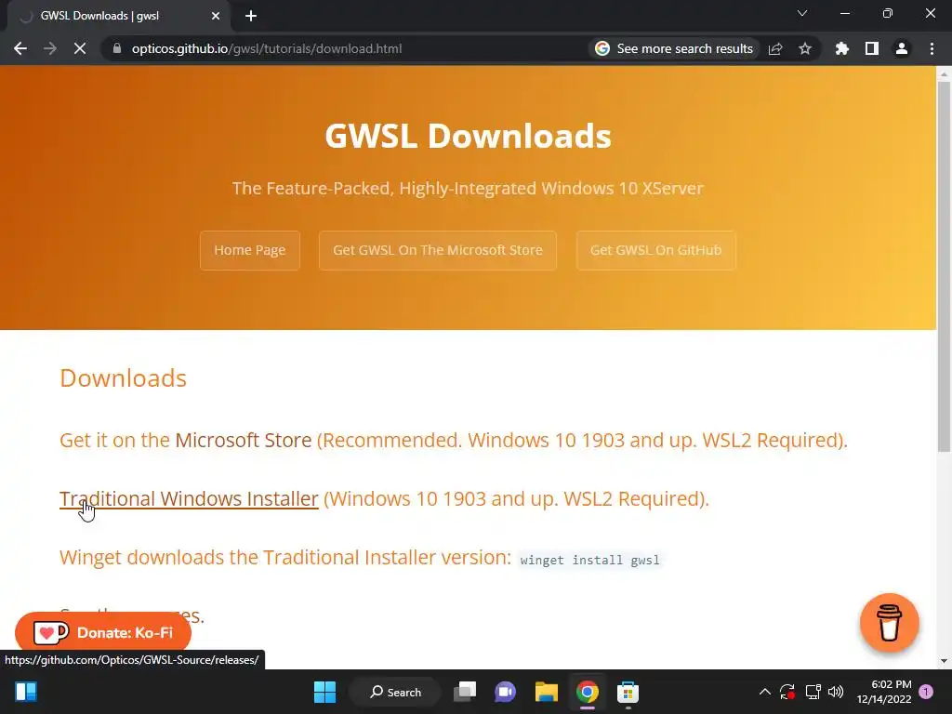Open File Explorer from taskbar
The width and height of the screenshot is (952, 714).
pos(547,692)
